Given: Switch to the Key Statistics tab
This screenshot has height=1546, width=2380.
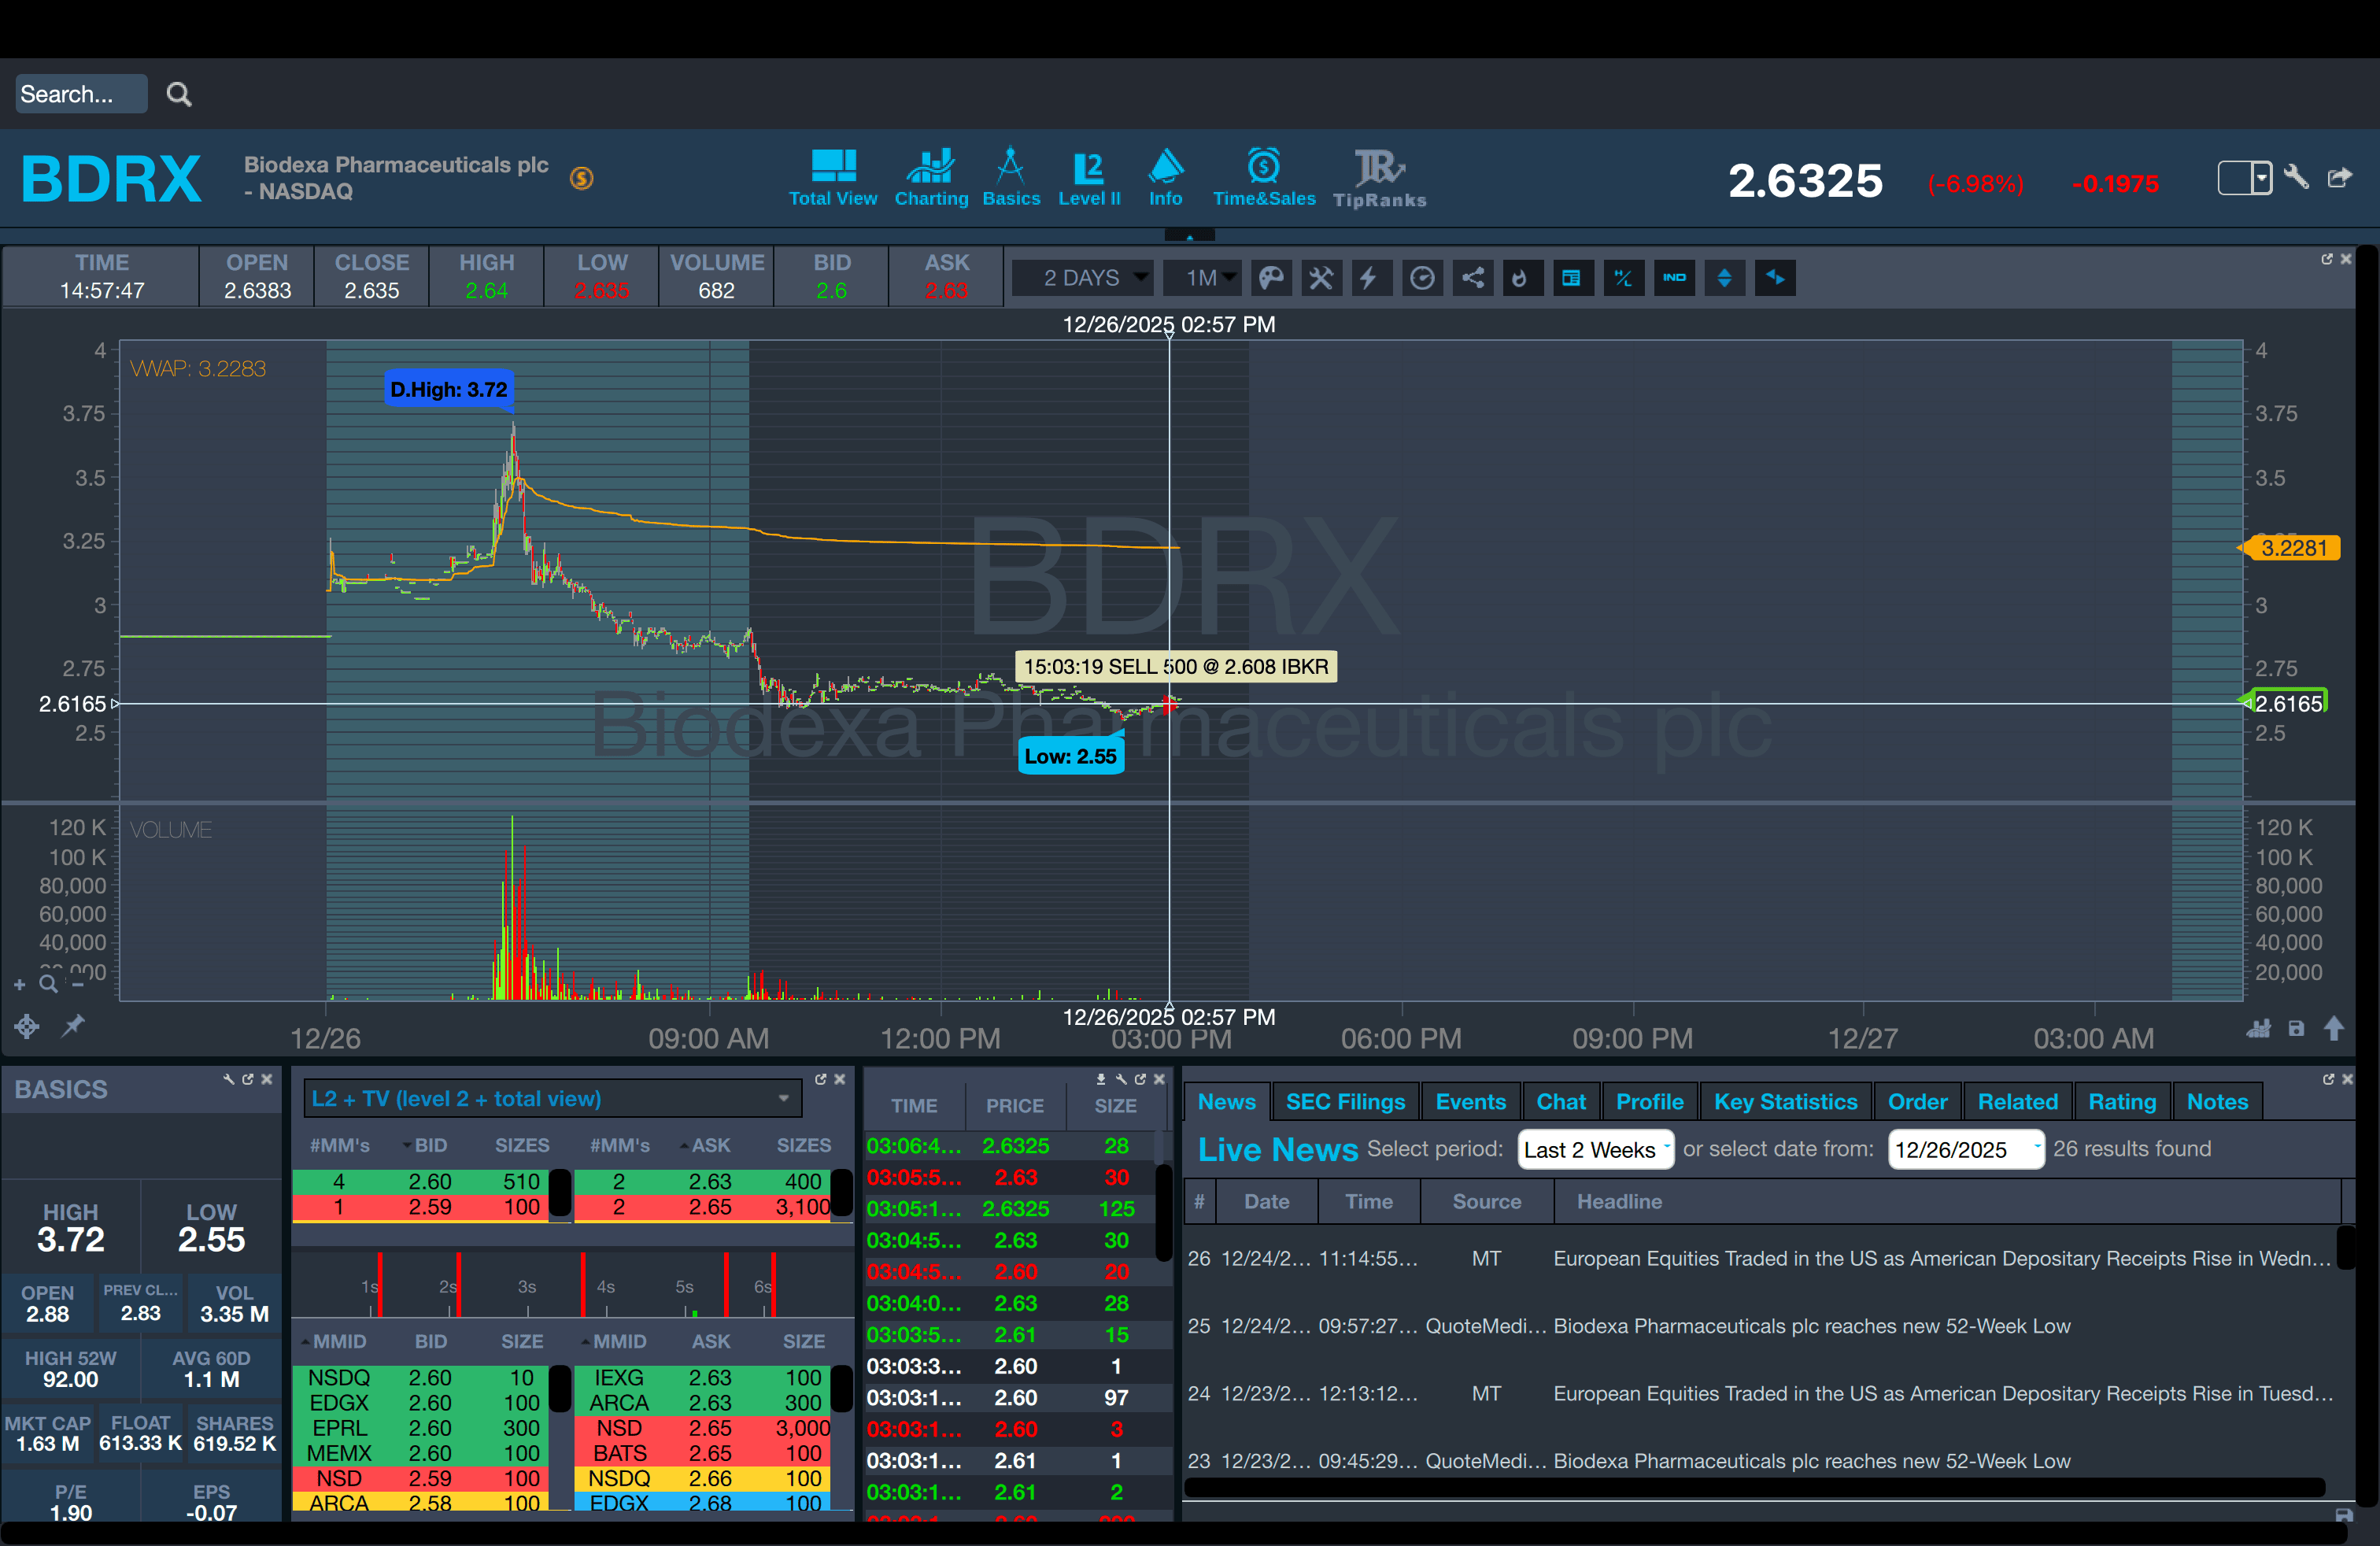Looking at the screenshot, I should click(x=1784, y=1101).
